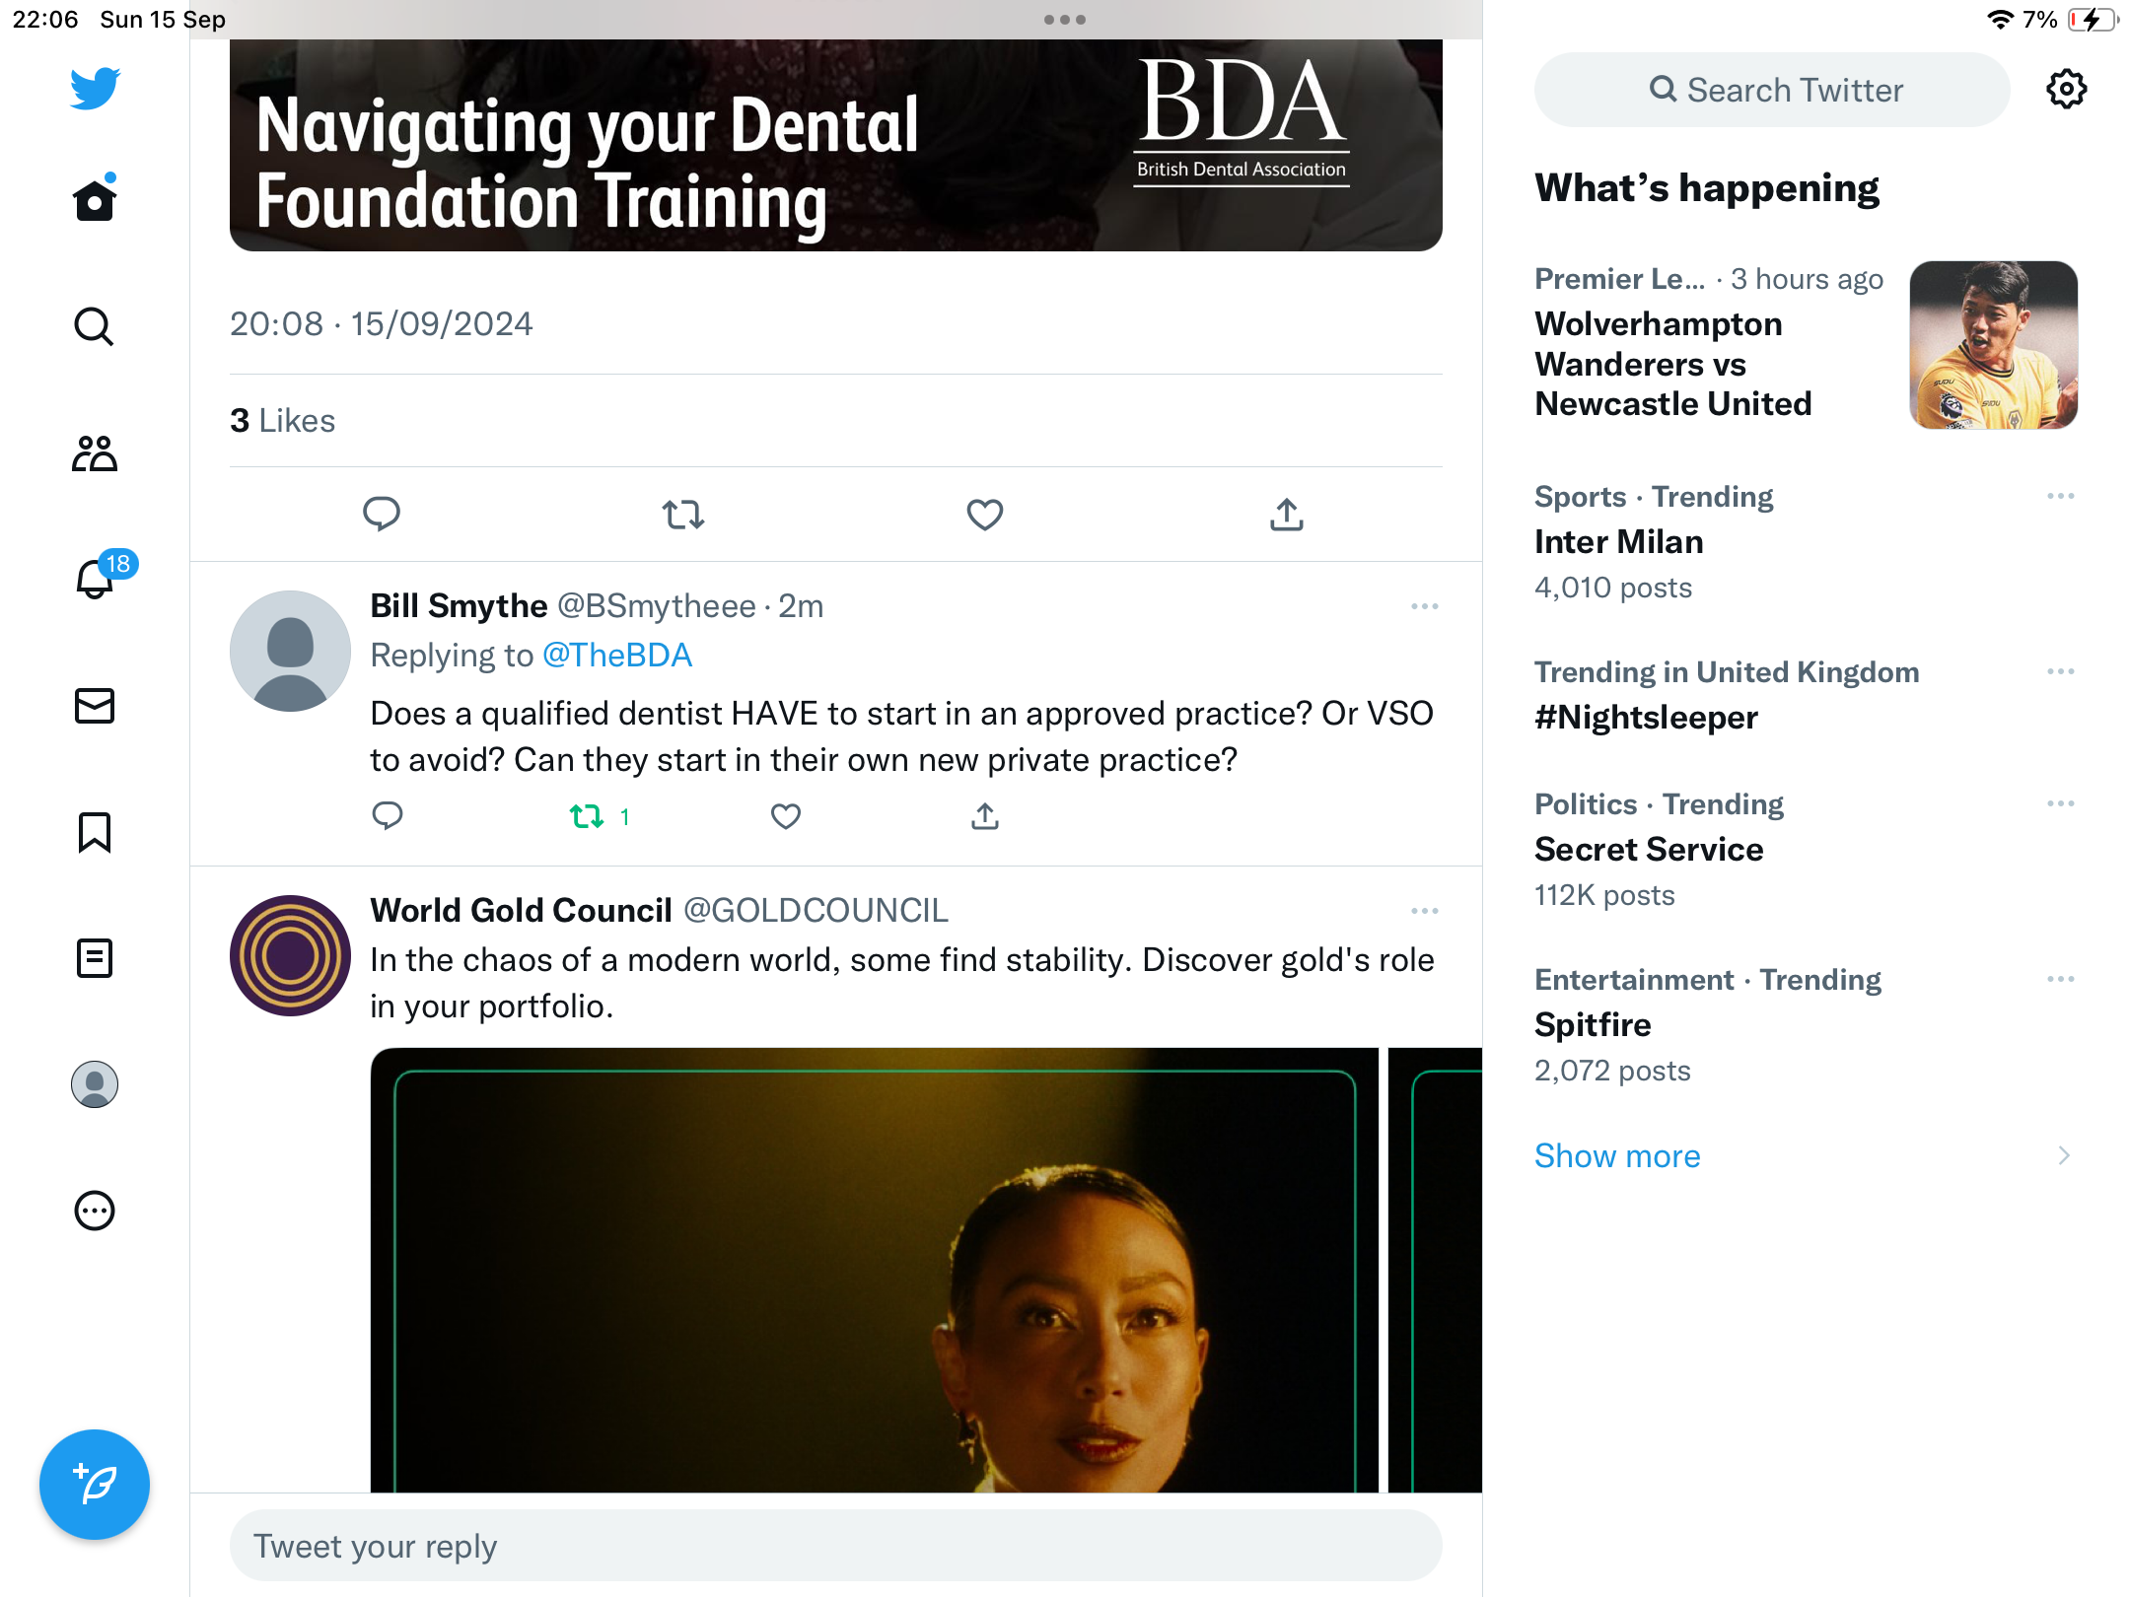
Task: Open @BSmytheee handle
Action: point(657,606)
